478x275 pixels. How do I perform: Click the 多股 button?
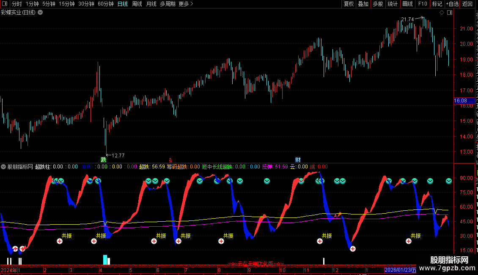(x=378, y=4)
